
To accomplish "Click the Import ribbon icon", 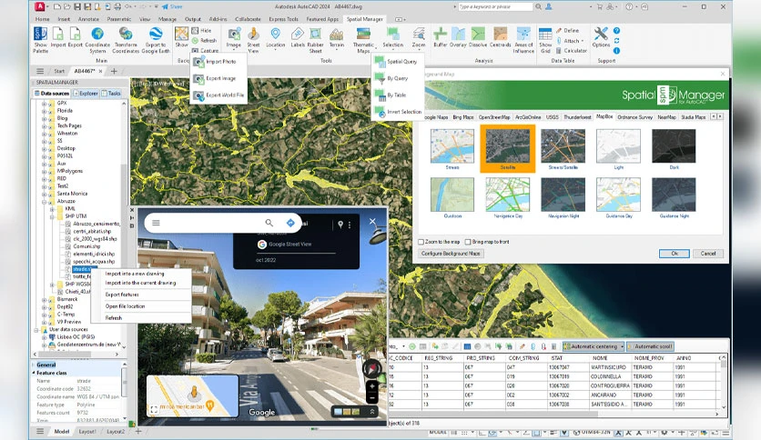I will 57,35.
